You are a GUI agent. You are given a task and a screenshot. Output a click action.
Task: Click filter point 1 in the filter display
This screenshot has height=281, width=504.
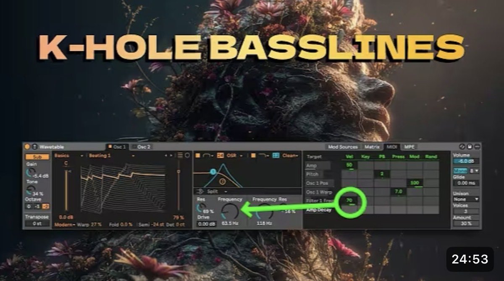[213, 172]
